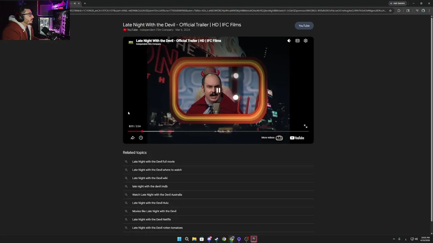
Task: Expand the hidden system tray icons
Action: tap(394, 239)
